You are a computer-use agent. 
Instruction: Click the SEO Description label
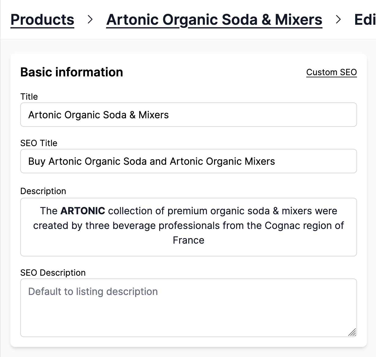pyautogui.click(x=53, y=273)
